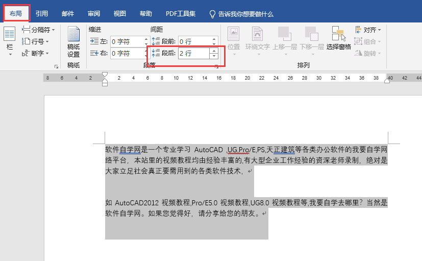The image size is (422, 261).
Task: Open the 段落 paragraph dialog launcher
Action: pyautogui.click(x=216, y=66)
